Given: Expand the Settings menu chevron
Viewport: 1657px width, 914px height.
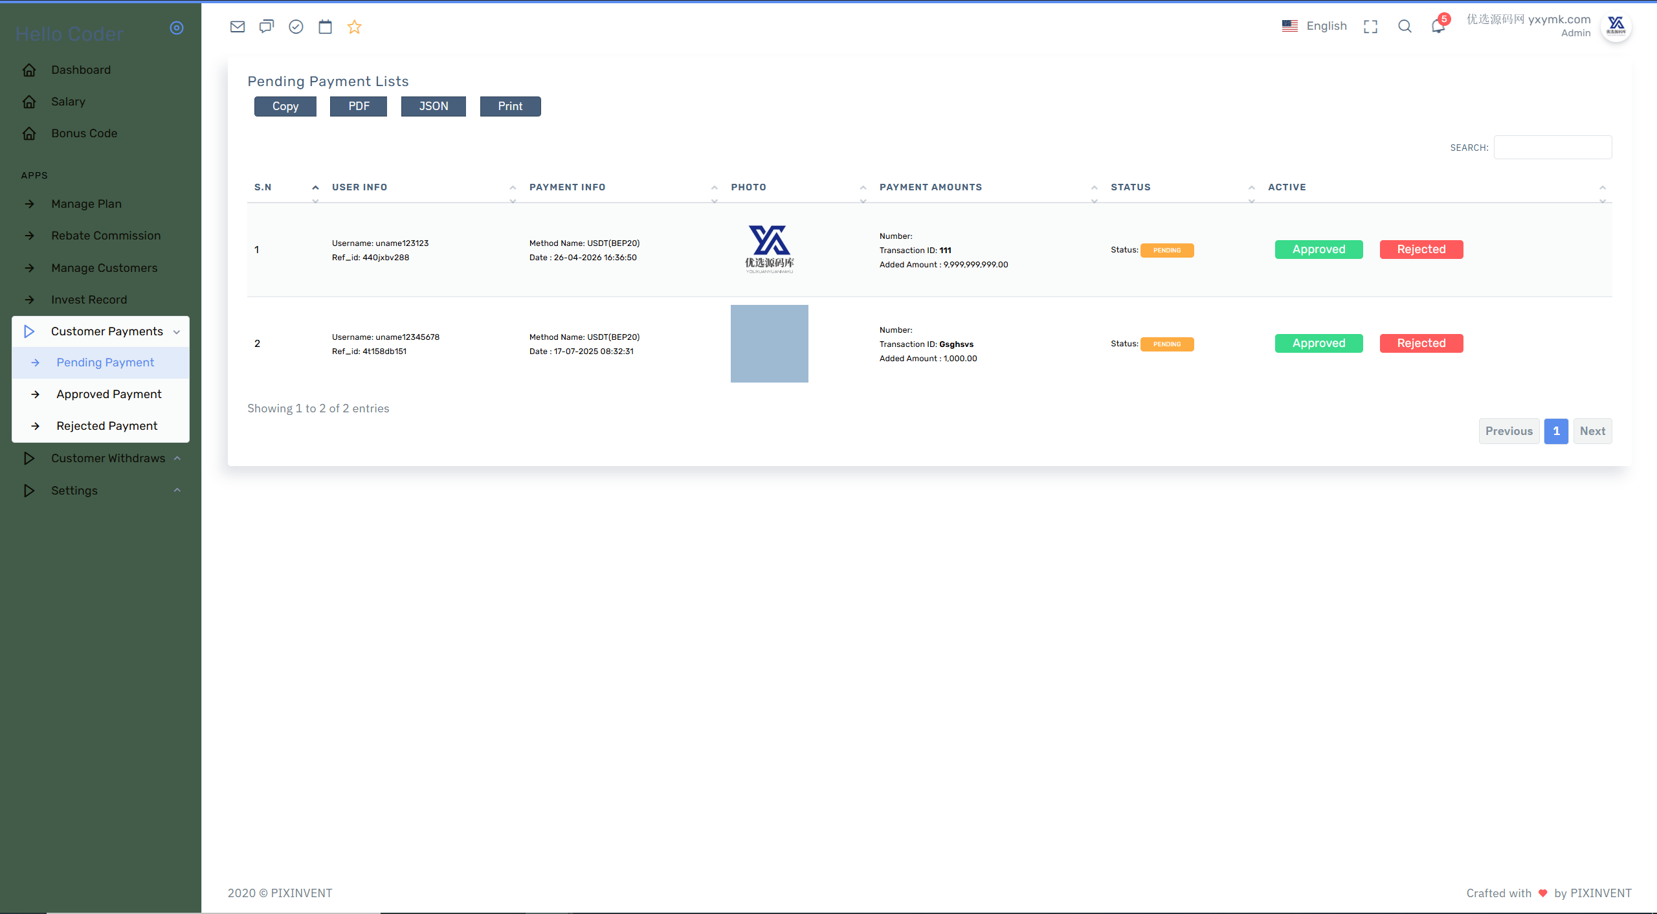Looking at the screenshot, I should coord(177,490).
